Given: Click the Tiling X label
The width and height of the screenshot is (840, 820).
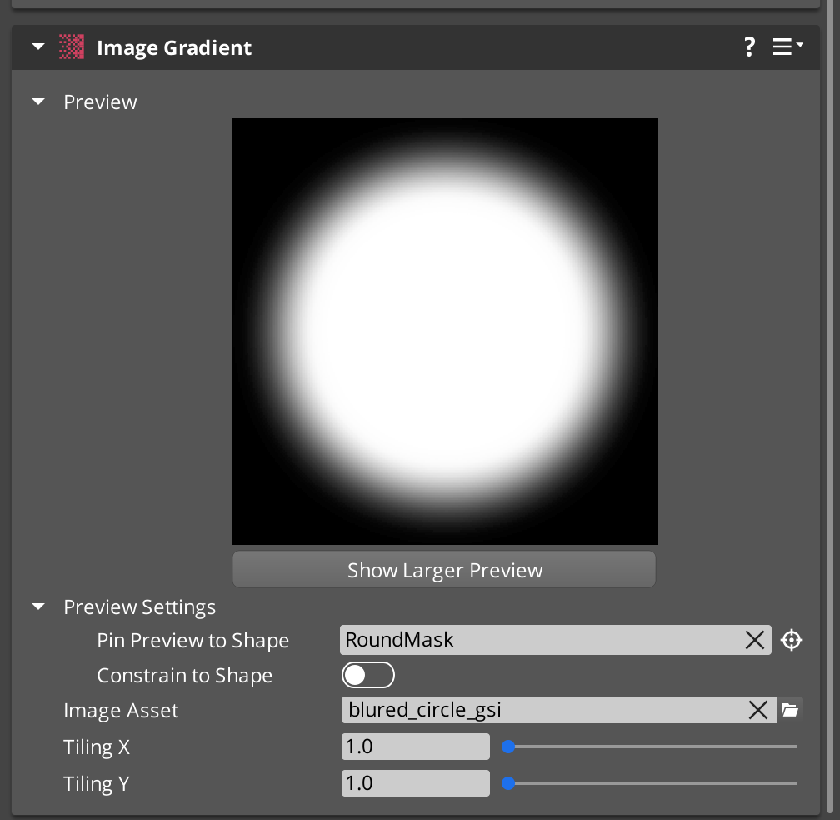Looking at the screenshot, I should tap(97, 747).
